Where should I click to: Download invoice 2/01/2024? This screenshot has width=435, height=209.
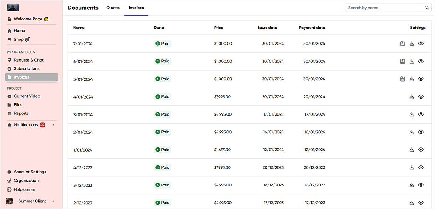click(x=412, y=132)
